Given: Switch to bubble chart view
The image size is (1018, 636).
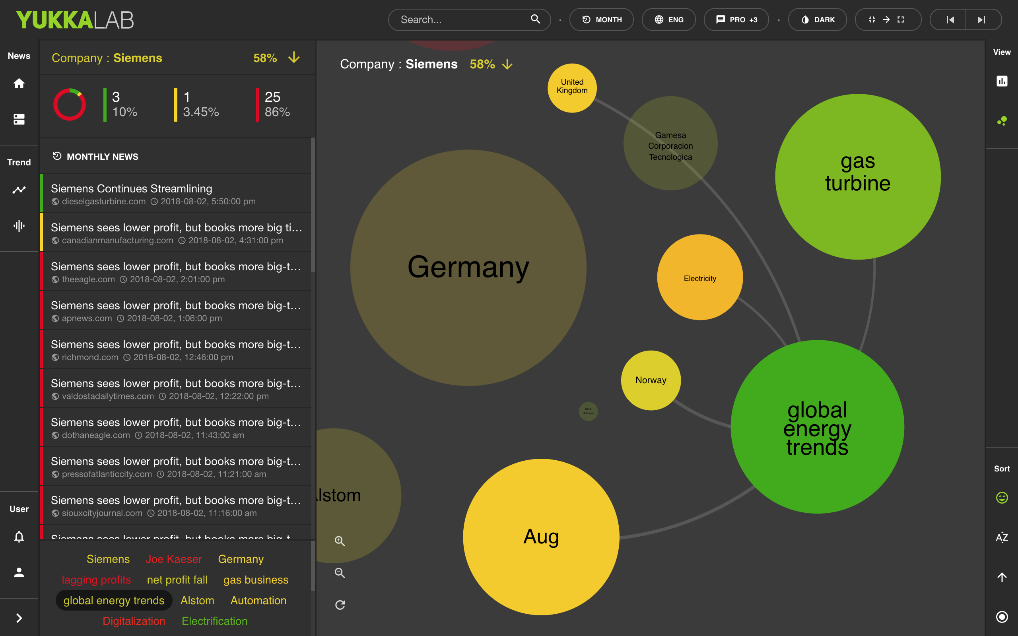Looking at the screenshot, I should point(1002,121).
